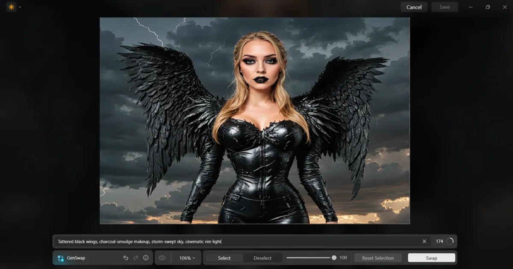Redo the undone edit

(136, 258)
